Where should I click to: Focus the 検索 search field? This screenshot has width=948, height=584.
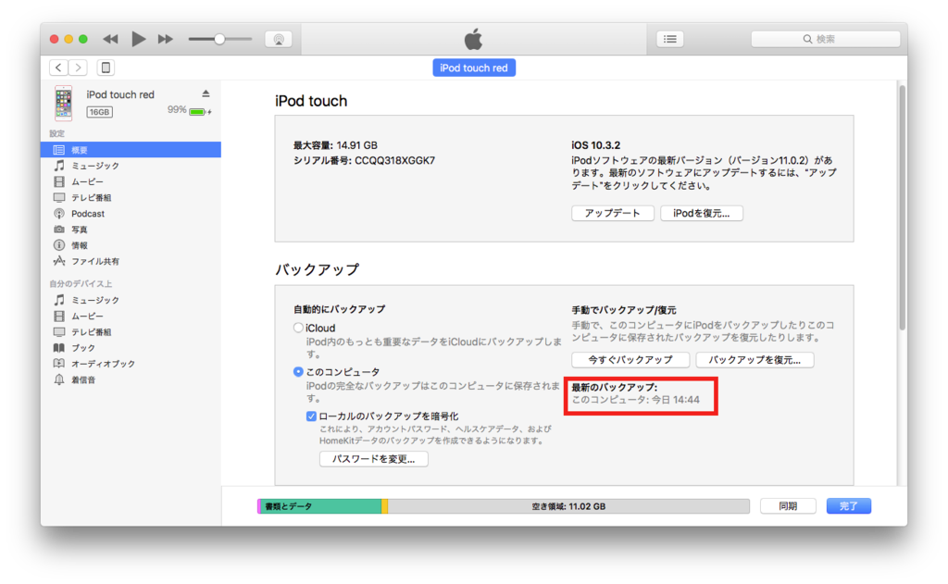825,39
